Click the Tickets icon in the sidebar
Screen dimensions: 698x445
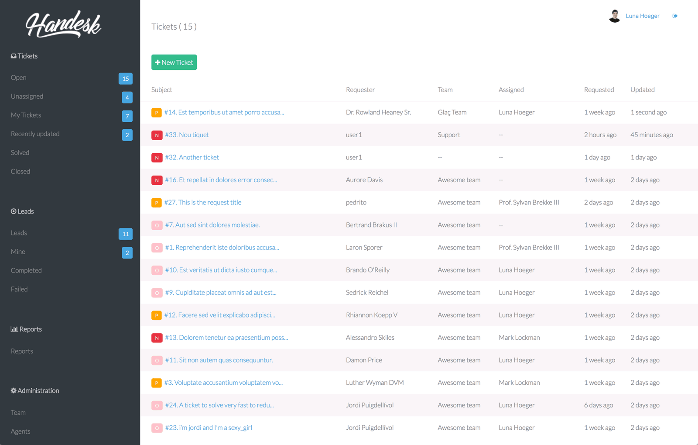click(14, 55)
